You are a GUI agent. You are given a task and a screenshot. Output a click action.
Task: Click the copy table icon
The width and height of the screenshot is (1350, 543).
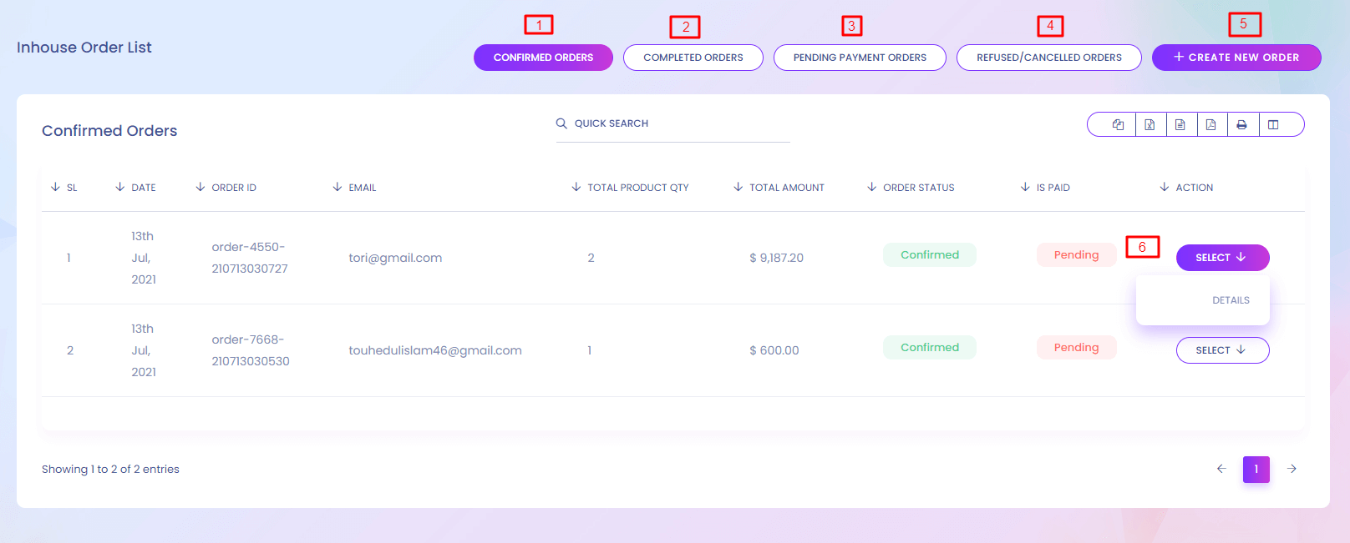pos(1118,125)
